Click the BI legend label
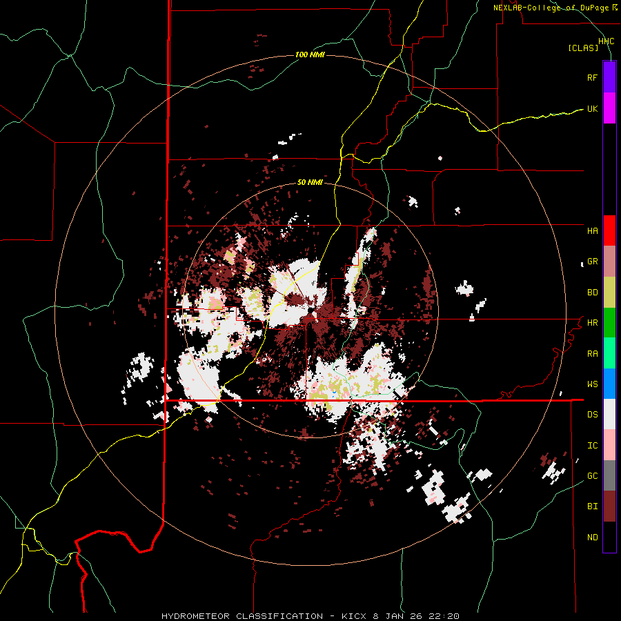This screenshot has width=621, height=621. [x=592, y=506]
